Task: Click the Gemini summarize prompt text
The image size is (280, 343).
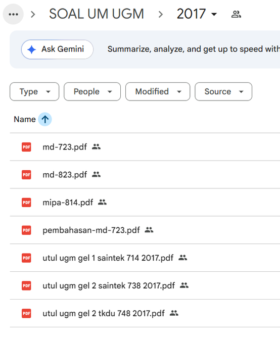Action: coord(194,49)
